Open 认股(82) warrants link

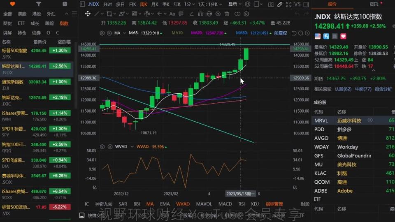click(x=343, y=89)
